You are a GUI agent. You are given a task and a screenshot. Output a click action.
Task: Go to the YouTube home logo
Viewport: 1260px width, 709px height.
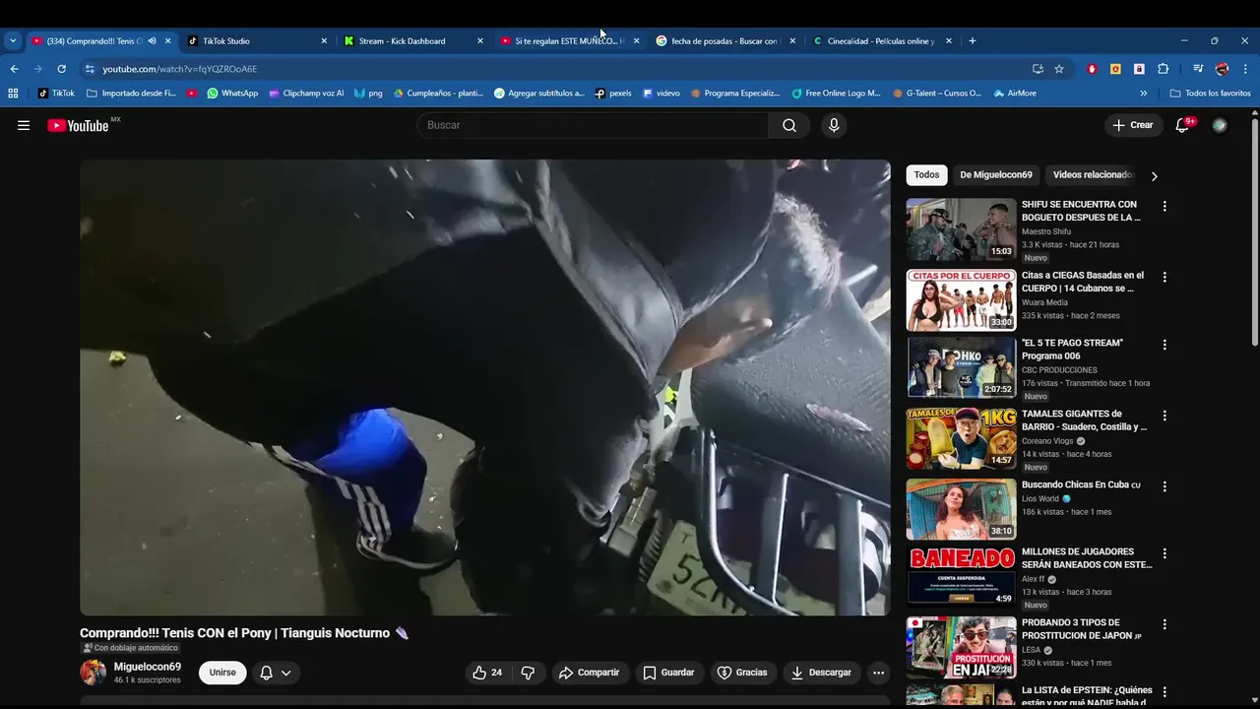click(x=78, y=125)
